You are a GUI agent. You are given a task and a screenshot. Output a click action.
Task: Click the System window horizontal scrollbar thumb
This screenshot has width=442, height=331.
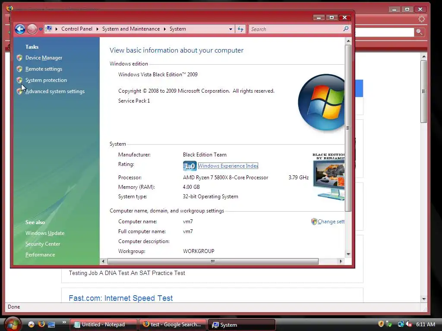point(213,261)
